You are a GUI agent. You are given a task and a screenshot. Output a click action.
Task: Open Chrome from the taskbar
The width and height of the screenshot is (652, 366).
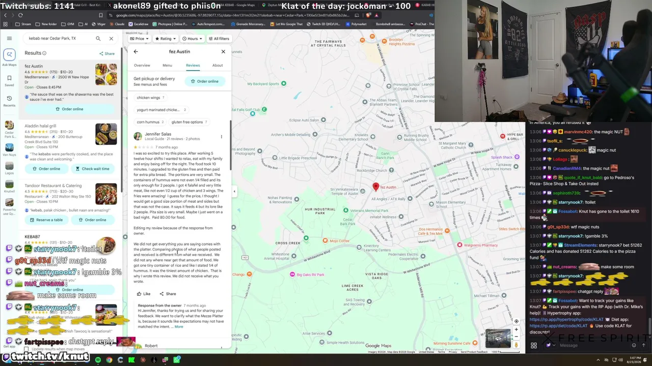coord(109,360)
